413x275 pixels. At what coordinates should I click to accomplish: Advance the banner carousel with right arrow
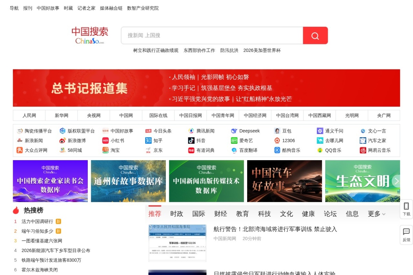396,181
